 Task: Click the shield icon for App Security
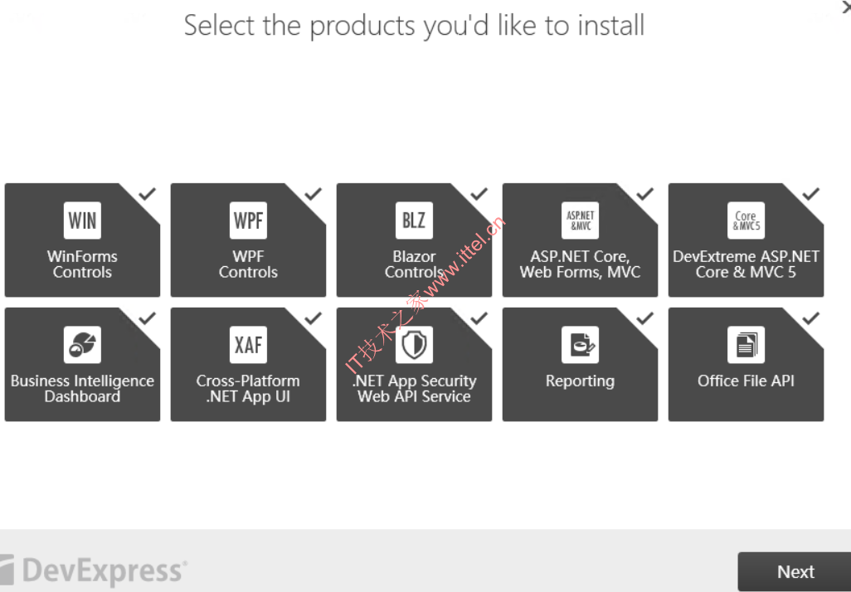point(414,345)
